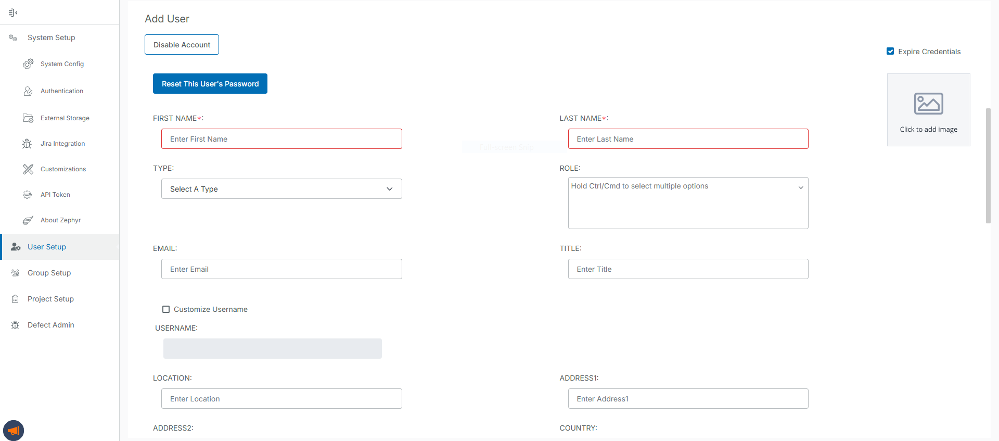The image size is (999, 441).
Task: Click the Jira Integration bug icon
Action: point(27,144)
